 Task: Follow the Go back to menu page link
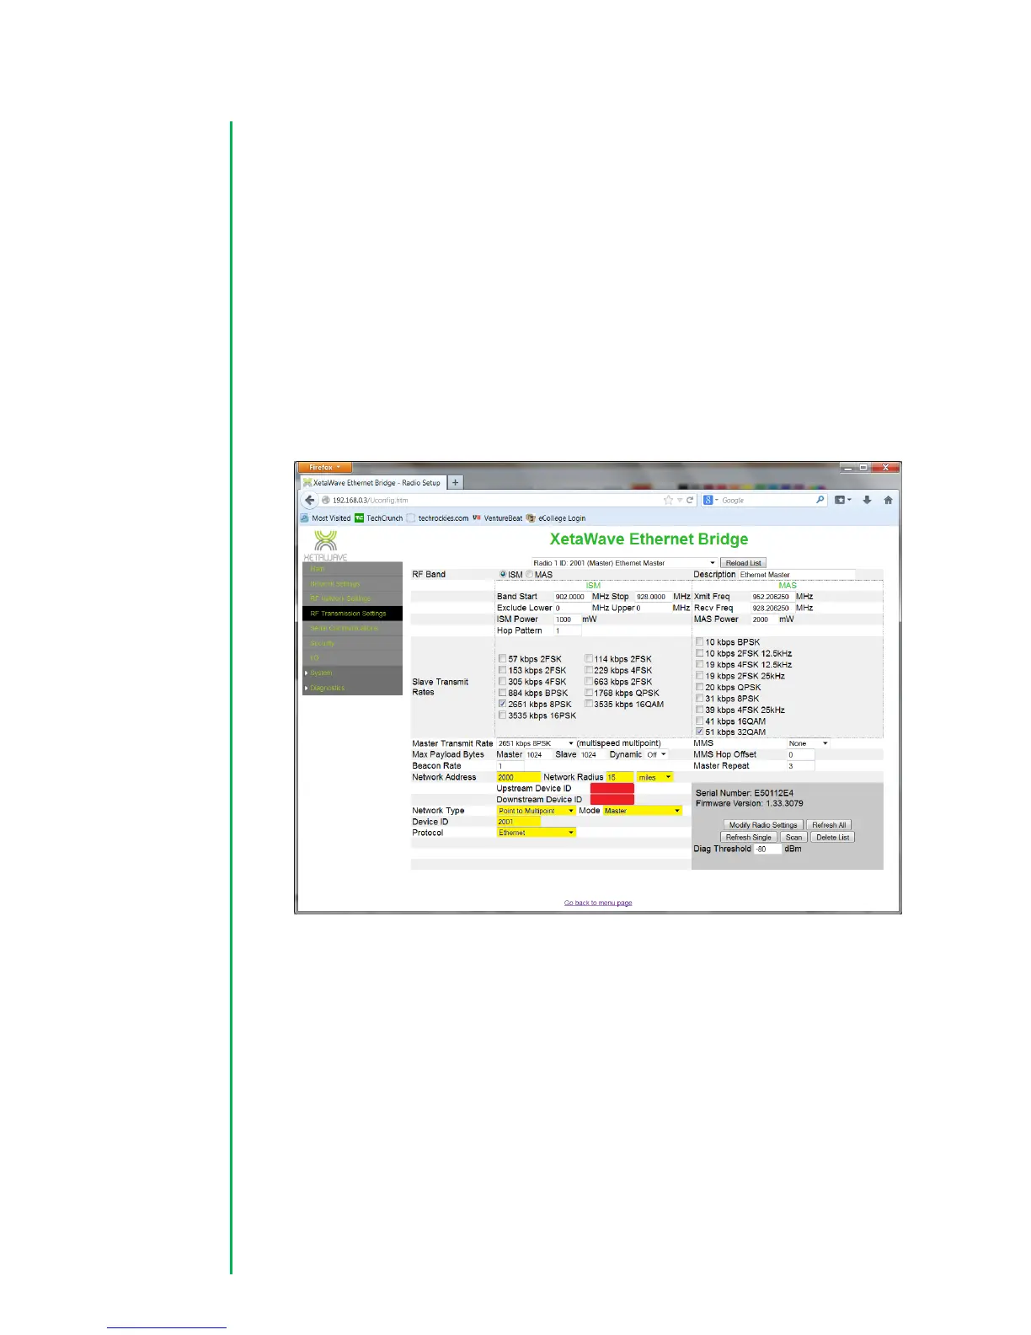point(598,903)
